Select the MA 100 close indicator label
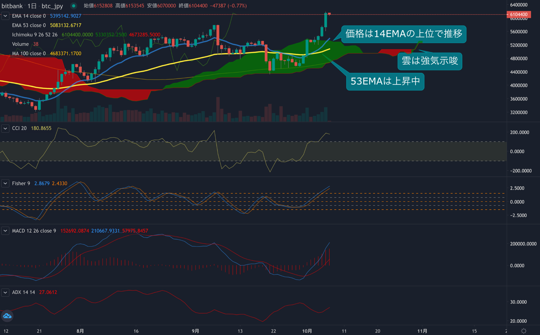This screenshot has width=540, height=335. [x=29, y=54]
